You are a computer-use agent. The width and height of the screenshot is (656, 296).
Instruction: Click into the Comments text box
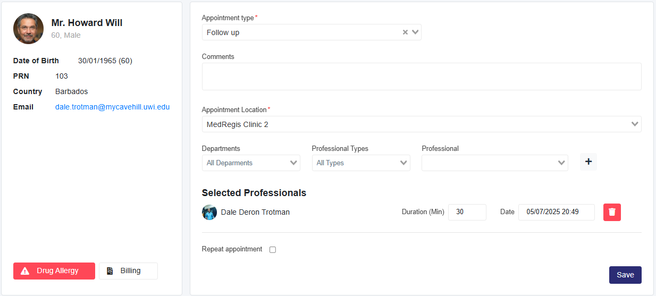point(421,77)
